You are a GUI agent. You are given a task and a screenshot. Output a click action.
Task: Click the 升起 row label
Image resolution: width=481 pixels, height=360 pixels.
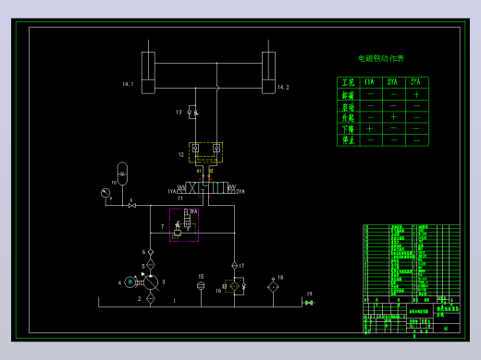pyautogui.click(x=348, y=118)
